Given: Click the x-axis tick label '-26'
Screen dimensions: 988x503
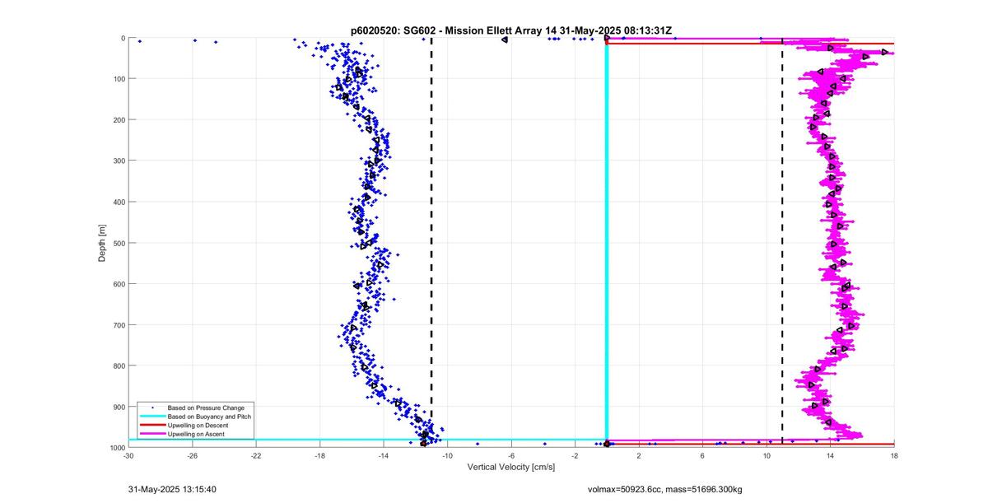Looking at the screenshot, I should [x=192, y=454].
